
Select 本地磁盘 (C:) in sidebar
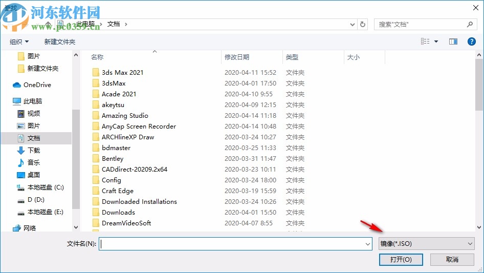coord(40,187)
